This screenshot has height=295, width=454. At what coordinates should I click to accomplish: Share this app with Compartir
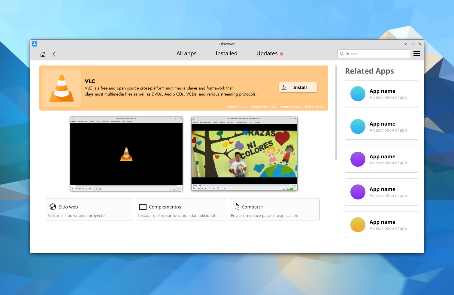pos(274,209)
